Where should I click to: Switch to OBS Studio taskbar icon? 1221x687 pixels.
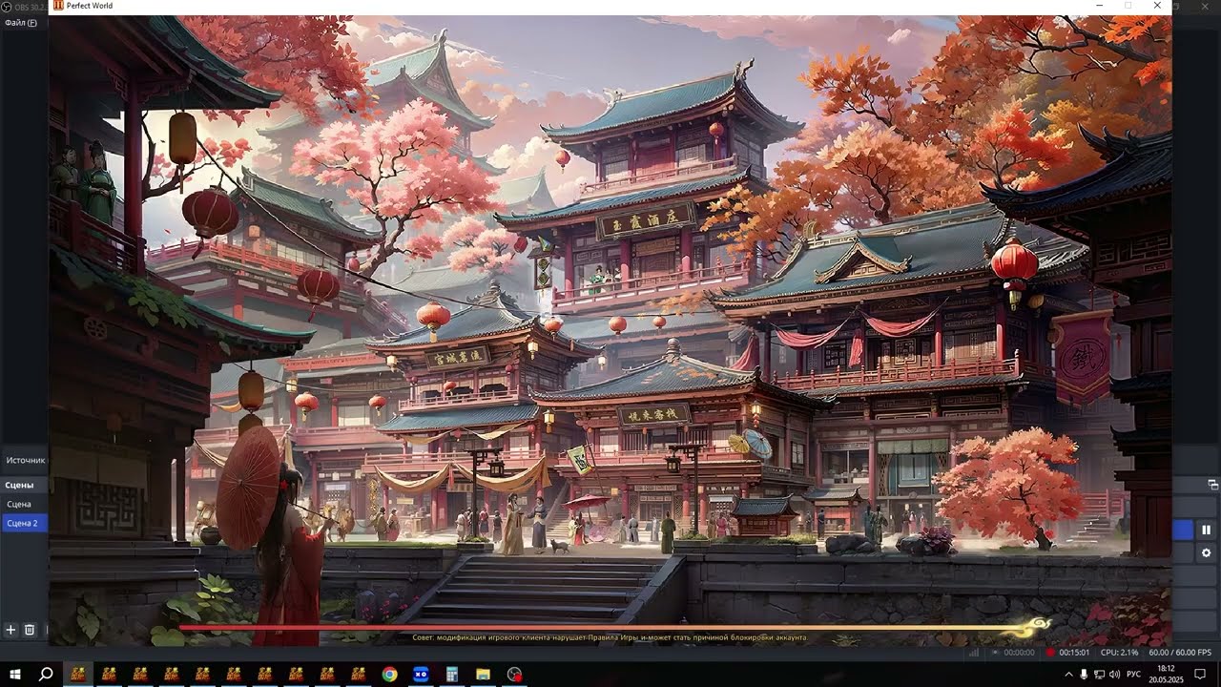pos(515,675)
